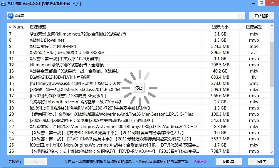The image size is (279, 168).
Task: Open 收藏夹 favorites
Action: pyautogui.click(x=261, y=162)
